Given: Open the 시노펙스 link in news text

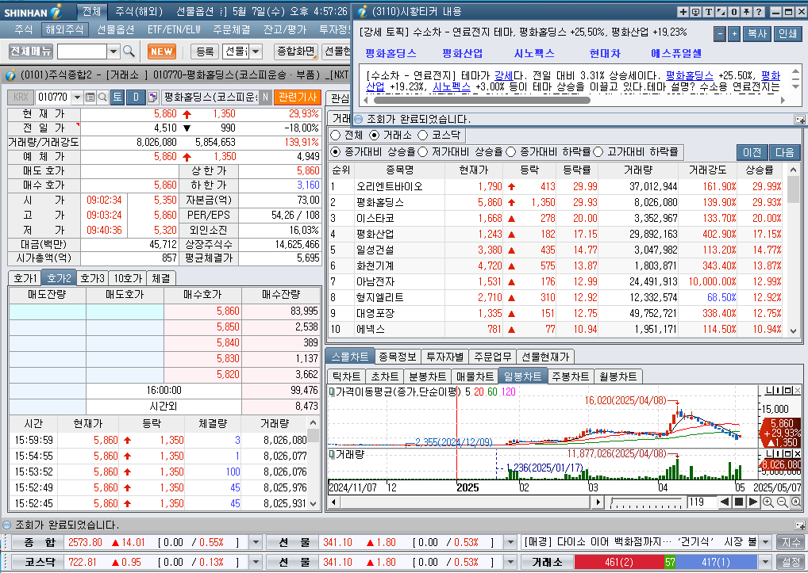Looking at the screenshot, I should [452, 87].
